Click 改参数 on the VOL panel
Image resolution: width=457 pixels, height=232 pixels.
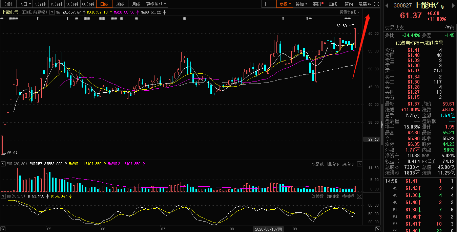(317, 164)
